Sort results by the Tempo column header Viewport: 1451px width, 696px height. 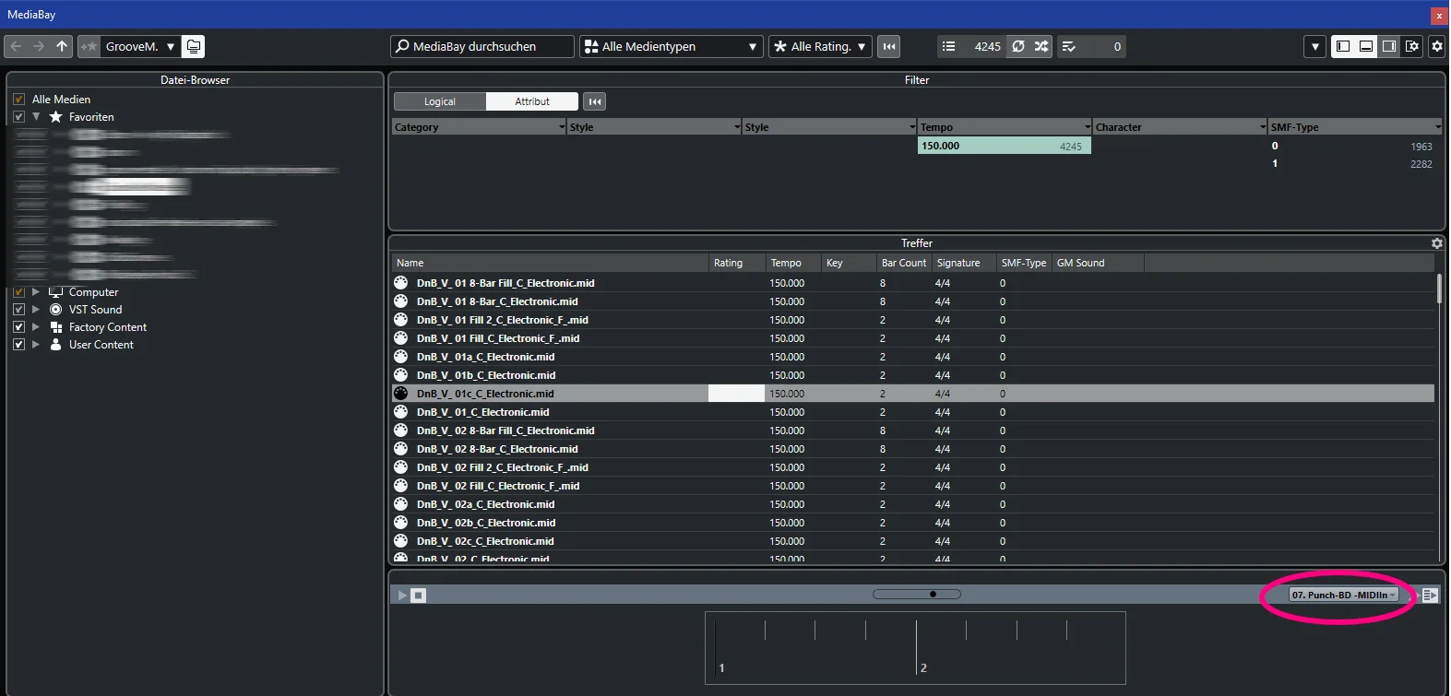pyautogui.click(x=793, y=263)
